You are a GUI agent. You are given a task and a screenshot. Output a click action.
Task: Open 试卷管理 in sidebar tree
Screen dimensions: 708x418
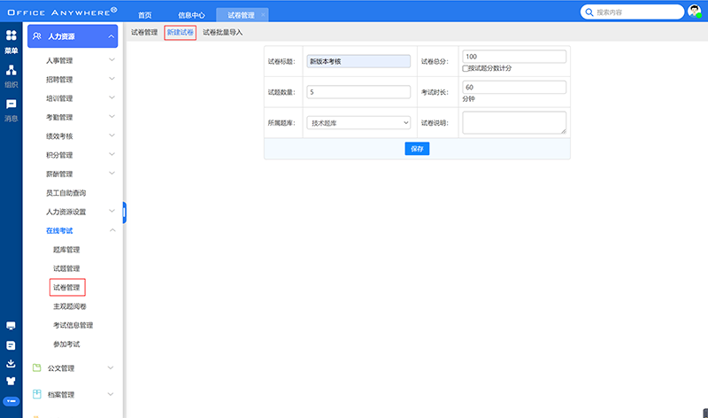pos(67,288)
